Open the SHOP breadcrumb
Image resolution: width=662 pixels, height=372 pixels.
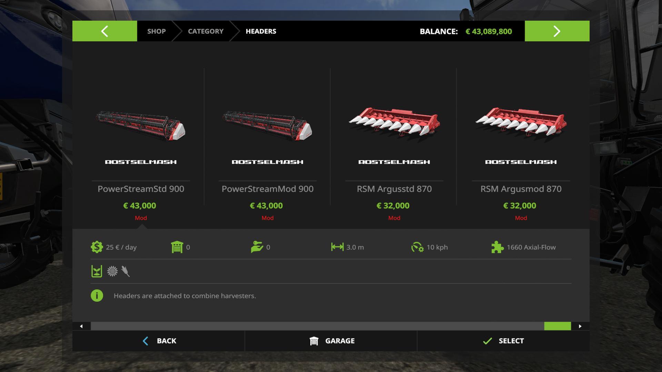click(x=157, y=31)
